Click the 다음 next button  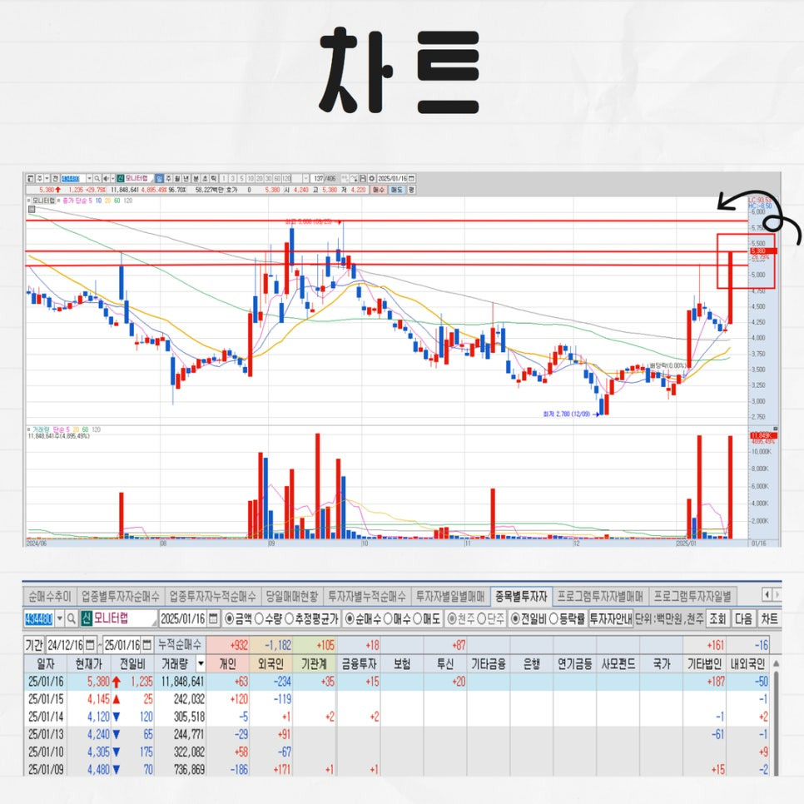pos(743,619)
